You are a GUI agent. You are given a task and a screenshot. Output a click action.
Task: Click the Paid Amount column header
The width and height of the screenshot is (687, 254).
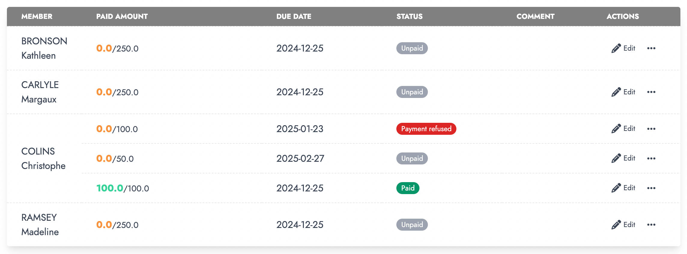(x=122, y=16)
